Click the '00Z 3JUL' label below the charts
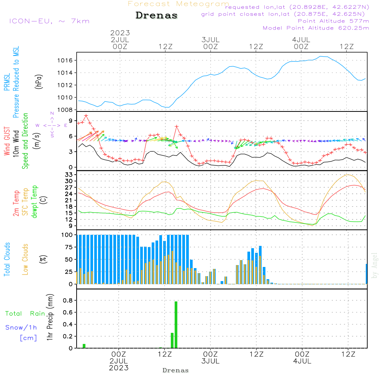 tap(210, 358)
